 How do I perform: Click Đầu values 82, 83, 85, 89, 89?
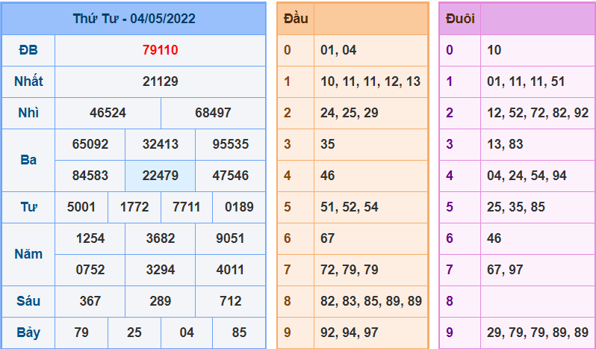371,301
